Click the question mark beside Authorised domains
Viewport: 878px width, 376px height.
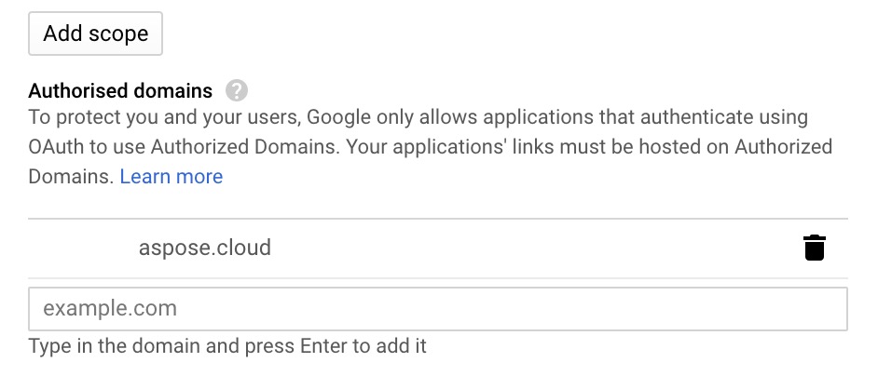point(237,90)
